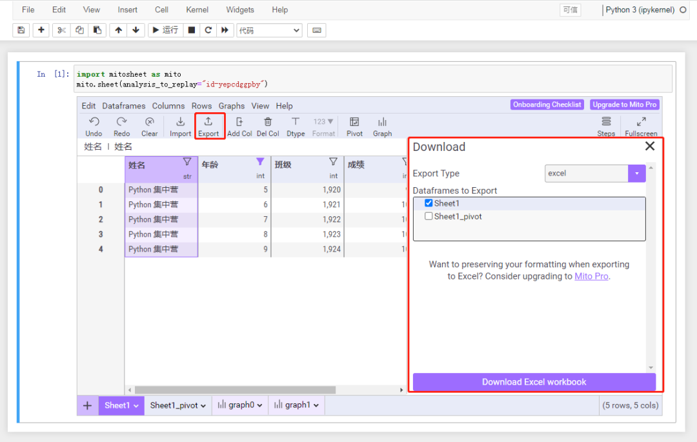The width and height of the screenshot is (697, 442).
Task: Open active filter on 年龄 column
Action: click(260, 162)
